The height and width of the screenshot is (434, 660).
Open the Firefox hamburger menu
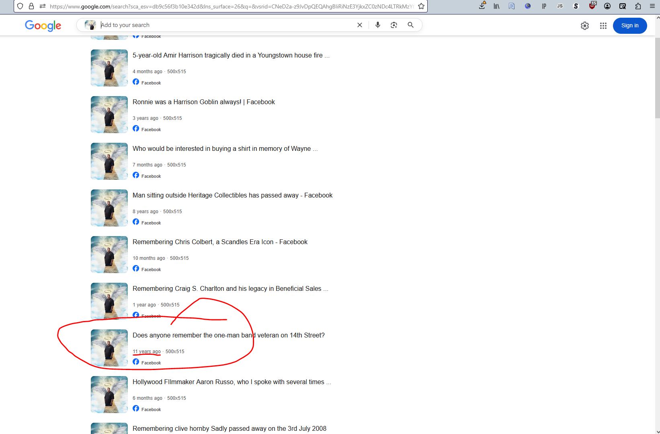652,6
